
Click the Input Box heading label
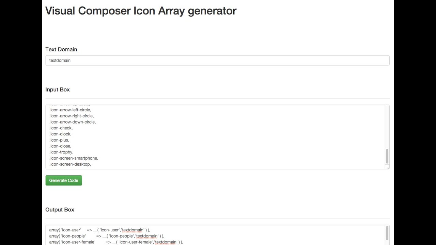[58, 89]
